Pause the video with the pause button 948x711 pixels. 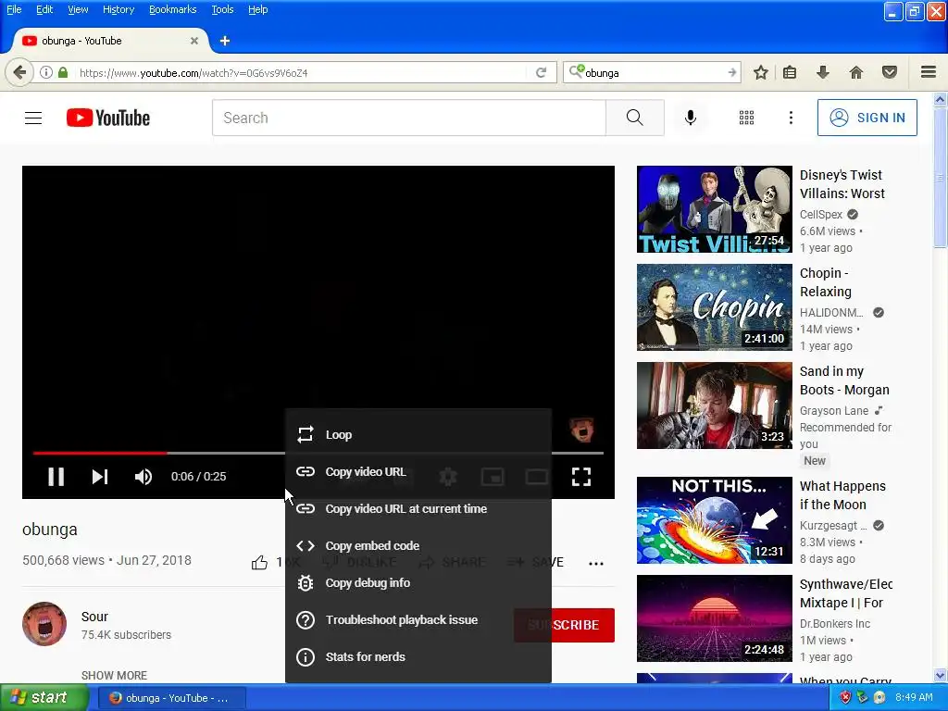(x=56, y=477)
